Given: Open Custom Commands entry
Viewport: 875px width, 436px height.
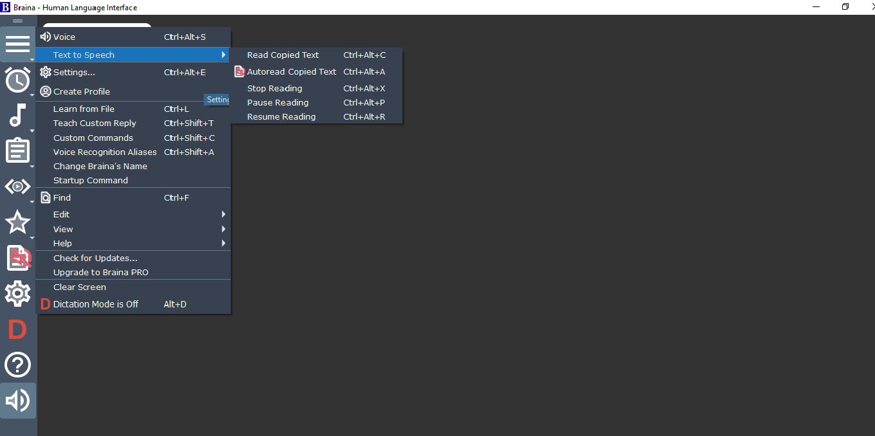Looking at the screenshot, I should pos(133,138).
